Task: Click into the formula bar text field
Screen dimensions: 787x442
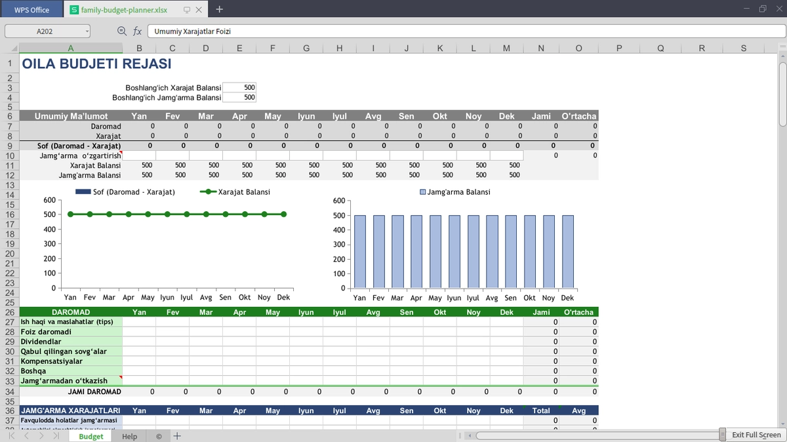Action: [465, 31]
